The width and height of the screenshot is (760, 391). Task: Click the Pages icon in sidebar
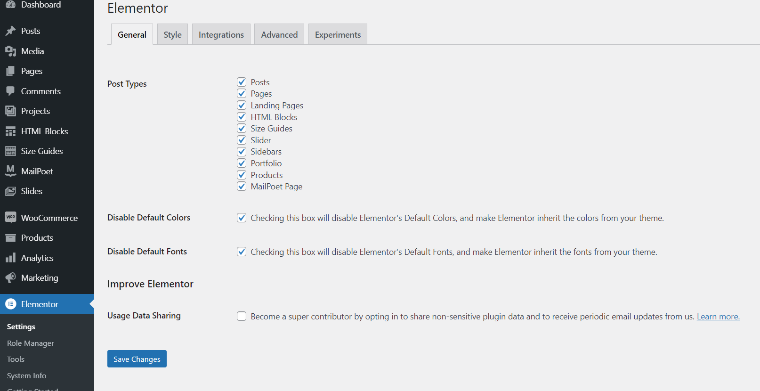click(x=10, y=71)
